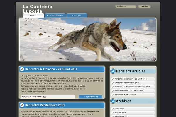Click checkmark icon beside Rencontre à Mackenheim

coord(113,95)
